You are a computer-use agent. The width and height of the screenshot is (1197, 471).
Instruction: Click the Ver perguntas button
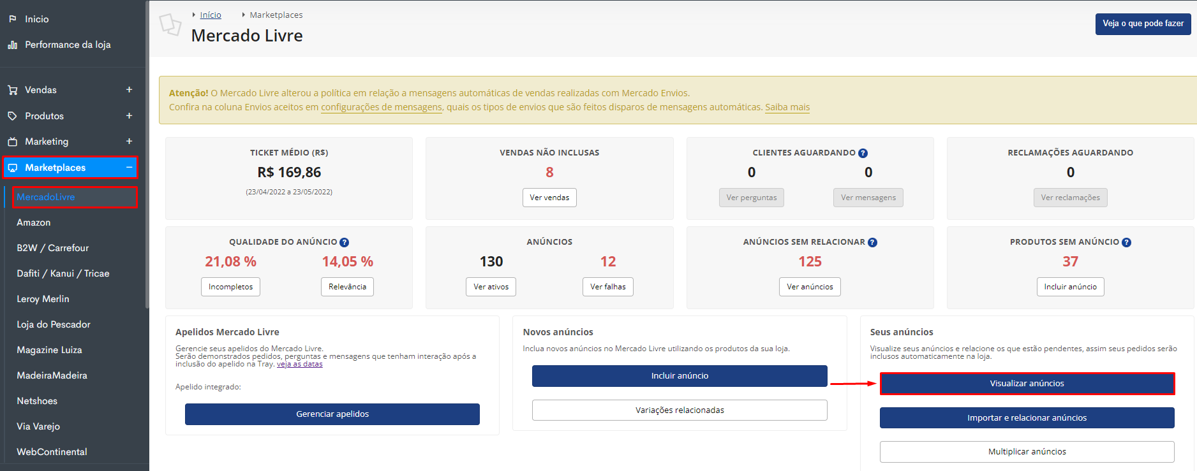tap(752, 198)
